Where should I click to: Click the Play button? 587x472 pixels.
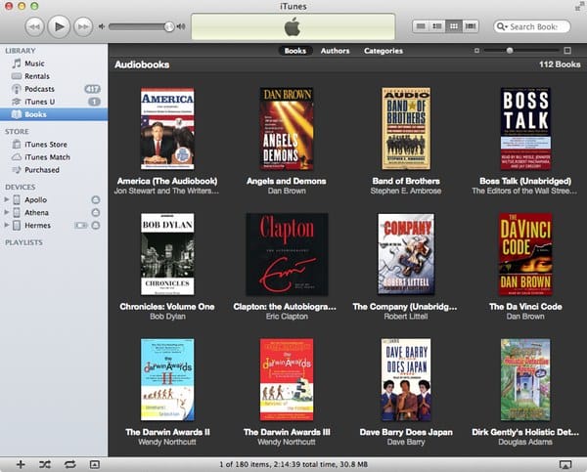pos(59,26)
